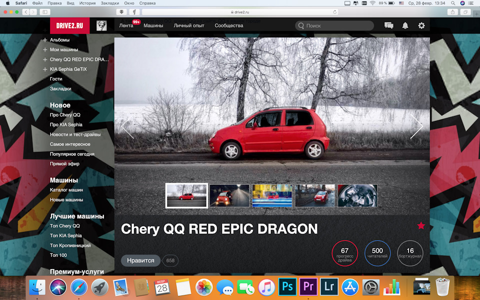
Task: Open the 500 читателей circle
Action: [377, 253]
